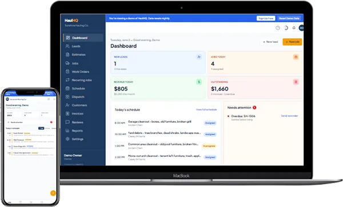
Task: Click the Recurring Jobs repeat icon
Action: tap(67, 80)
